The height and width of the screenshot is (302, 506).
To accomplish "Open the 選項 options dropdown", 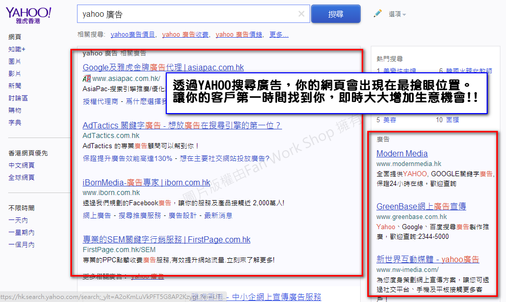I will coord(397,14).
